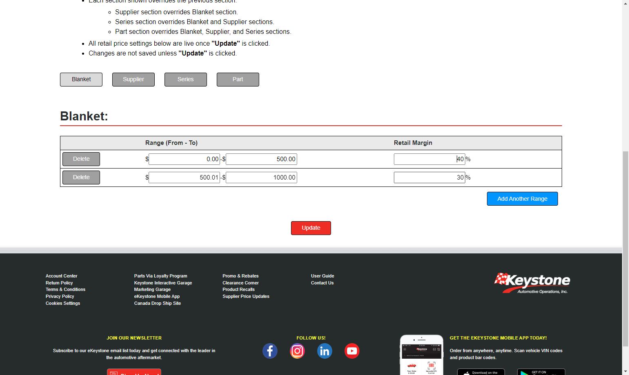The height and width of the screenshot is (375, 629).
Task: Switch to the Part section tab
Action: point(238,80)
